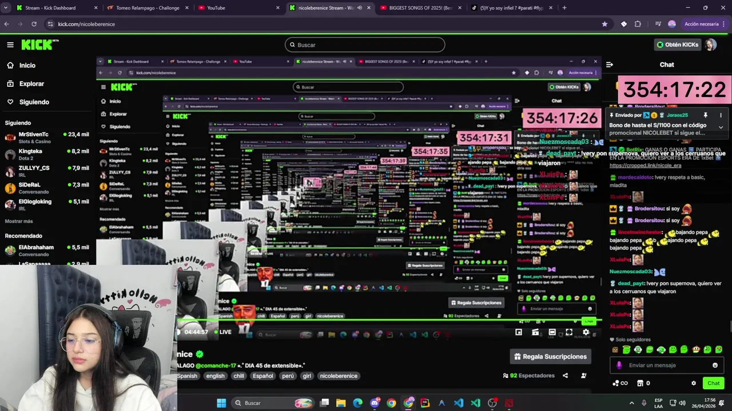732x411 pixels.
Task: Collapse the chat panel with arrow icon
Action: [x=610, y=65]
